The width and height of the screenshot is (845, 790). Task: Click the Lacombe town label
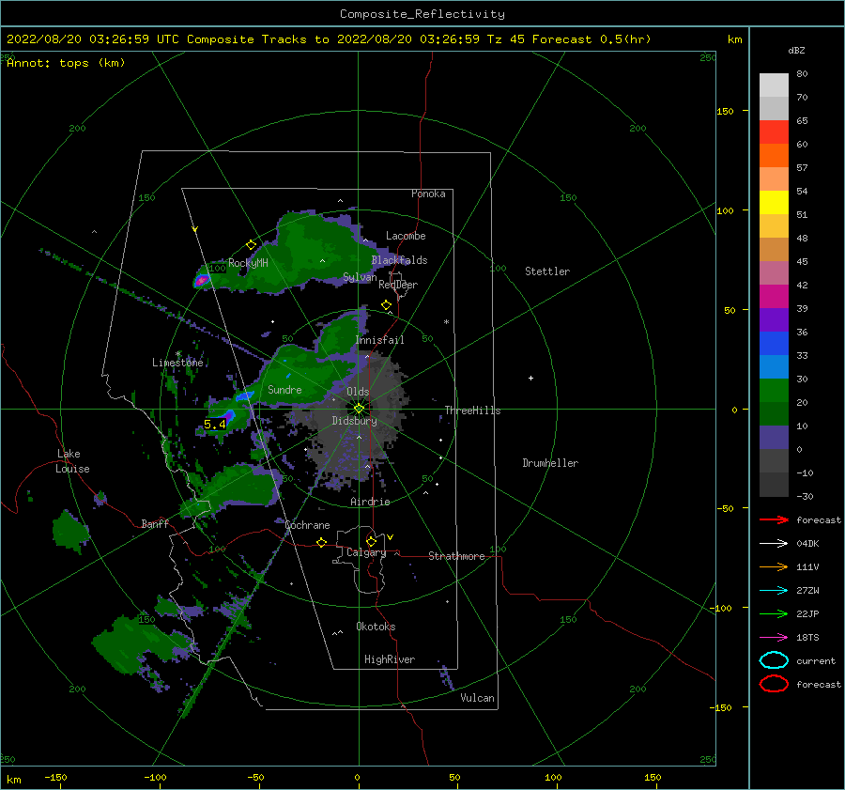click(x=406, y=236)
